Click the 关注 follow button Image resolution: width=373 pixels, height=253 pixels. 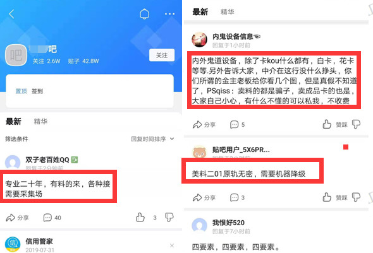[162, 56]
